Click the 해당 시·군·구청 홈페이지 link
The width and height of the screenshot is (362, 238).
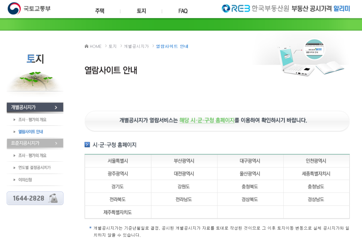[x=207, y=121]
